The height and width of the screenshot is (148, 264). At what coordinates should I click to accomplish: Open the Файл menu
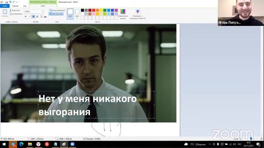pos(5,6)
